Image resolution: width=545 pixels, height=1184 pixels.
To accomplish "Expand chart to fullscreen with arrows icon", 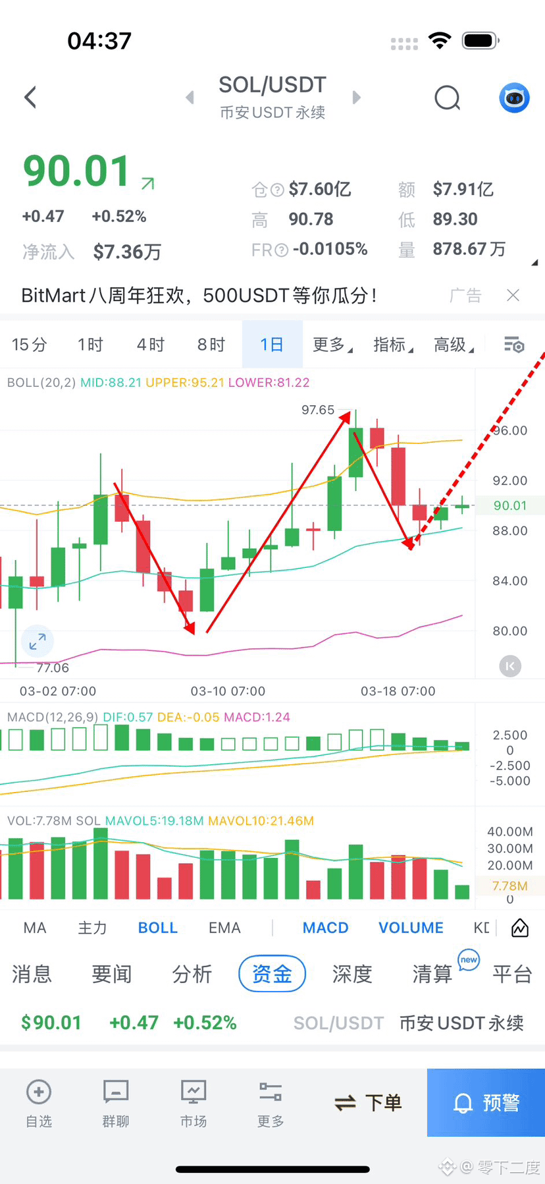I will tap(38, 641).
